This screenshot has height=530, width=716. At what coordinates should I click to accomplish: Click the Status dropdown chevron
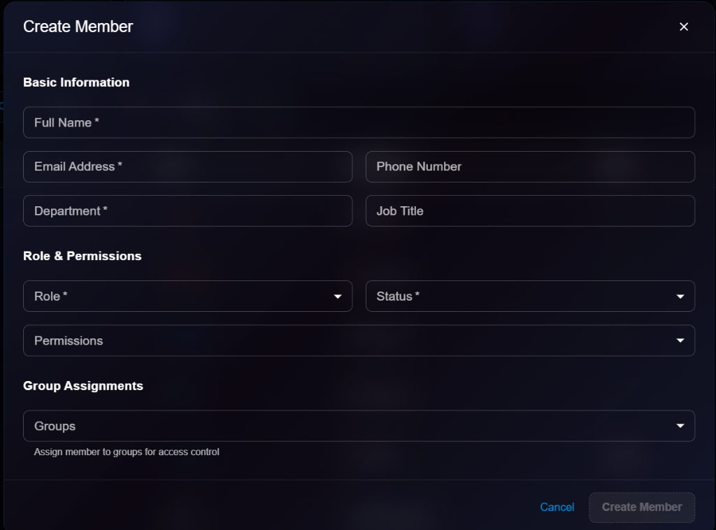[680, 296]
